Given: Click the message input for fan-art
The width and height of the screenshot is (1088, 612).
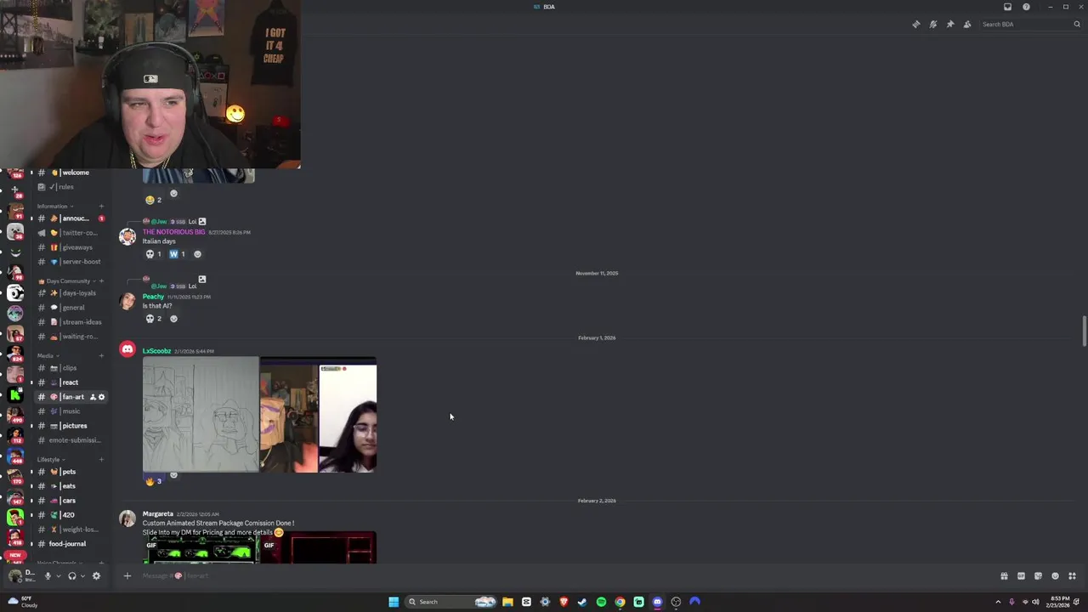Looking at the screenshot, I should [561, 575].
